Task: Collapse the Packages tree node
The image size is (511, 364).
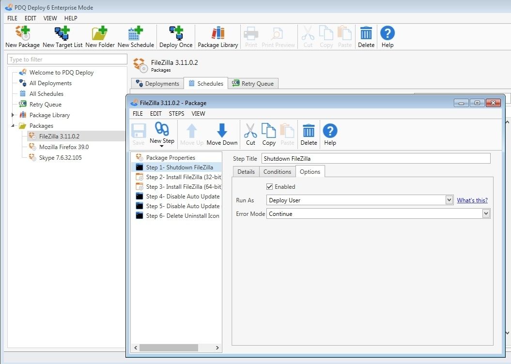Action: (x=13, y=126)
